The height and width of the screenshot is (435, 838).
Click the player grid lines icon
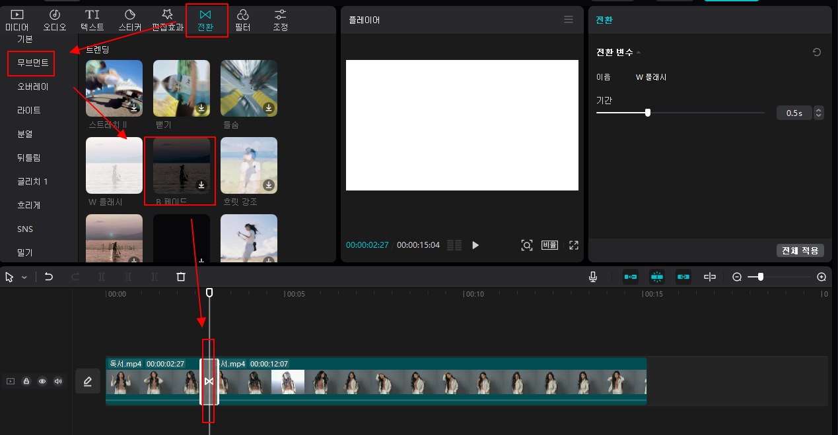454,245
